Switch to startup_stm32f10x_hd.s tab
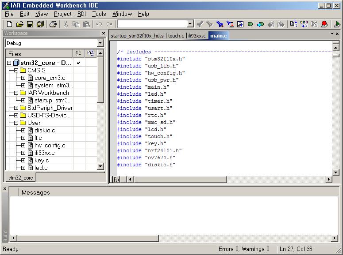The width and height of the screenshot is (343, 255). [x=137, y=36]
